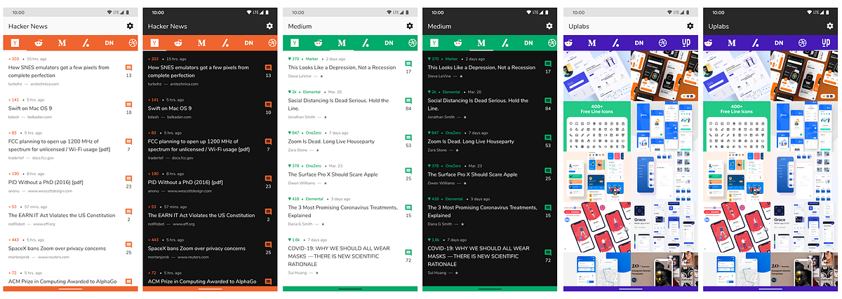Open 'The EARN IT Act Violates' story on dark screen

tap(201, 216)
